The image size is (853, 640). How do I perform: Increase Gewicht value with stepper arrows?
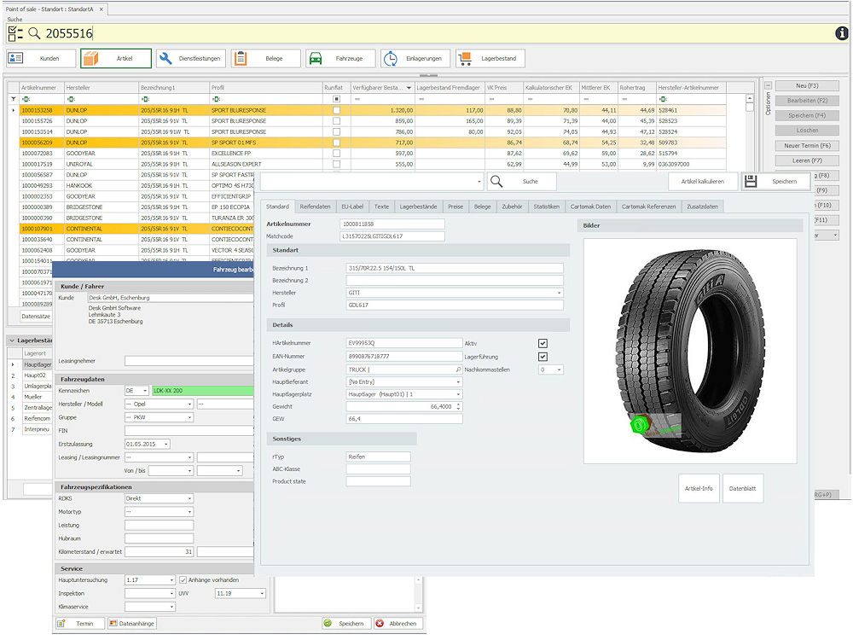[x=458, y=404]
